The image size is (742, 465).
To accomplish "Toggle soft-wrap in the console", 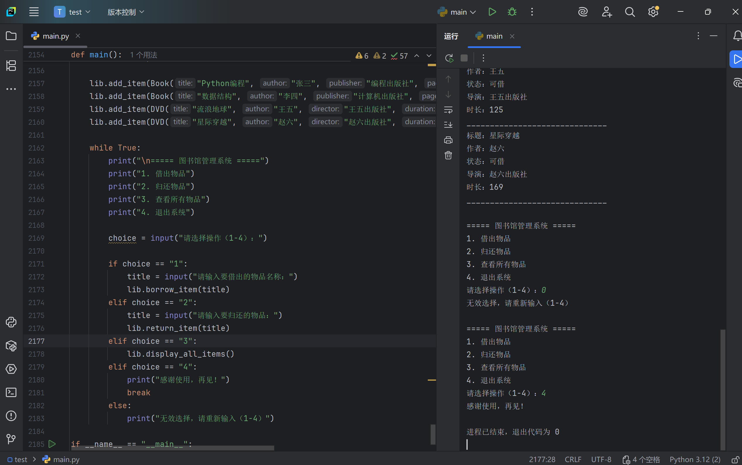I will pos(448,110).
